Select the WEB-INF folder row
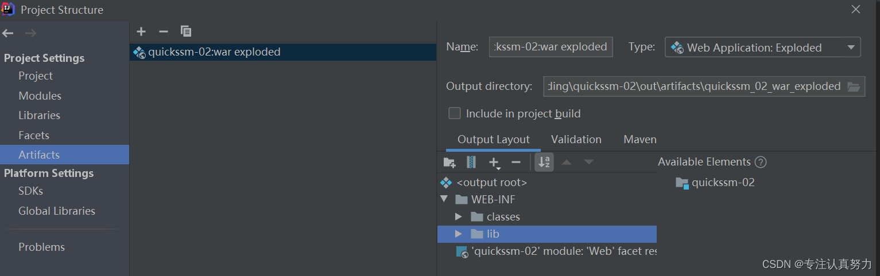The width and height of the screenshot is (880, 276). (x=548, y=199)
